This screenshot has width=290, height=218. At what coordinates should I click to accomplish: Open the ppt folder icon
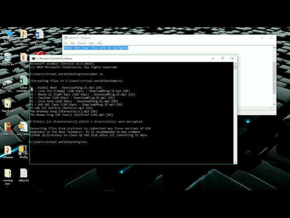24,59
